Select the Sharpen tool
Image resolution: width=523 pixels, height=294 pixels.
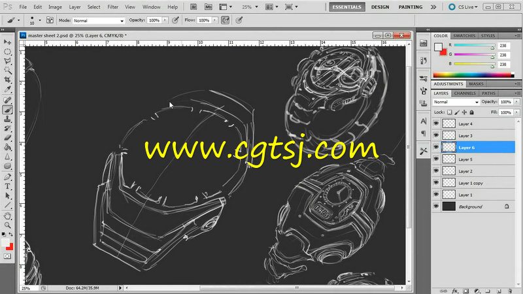[x=7, y=156]
